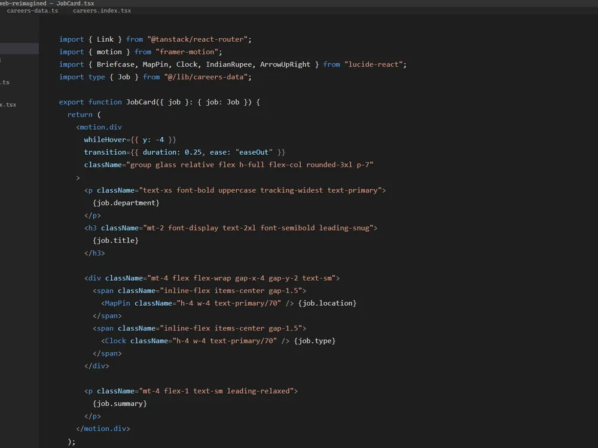Click "@/lib/careers-data" import path
598x448 pixels.
point(206,77)
